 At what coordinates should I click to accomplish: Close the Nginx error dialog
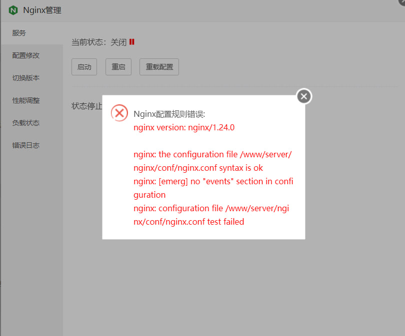point(304,96)
